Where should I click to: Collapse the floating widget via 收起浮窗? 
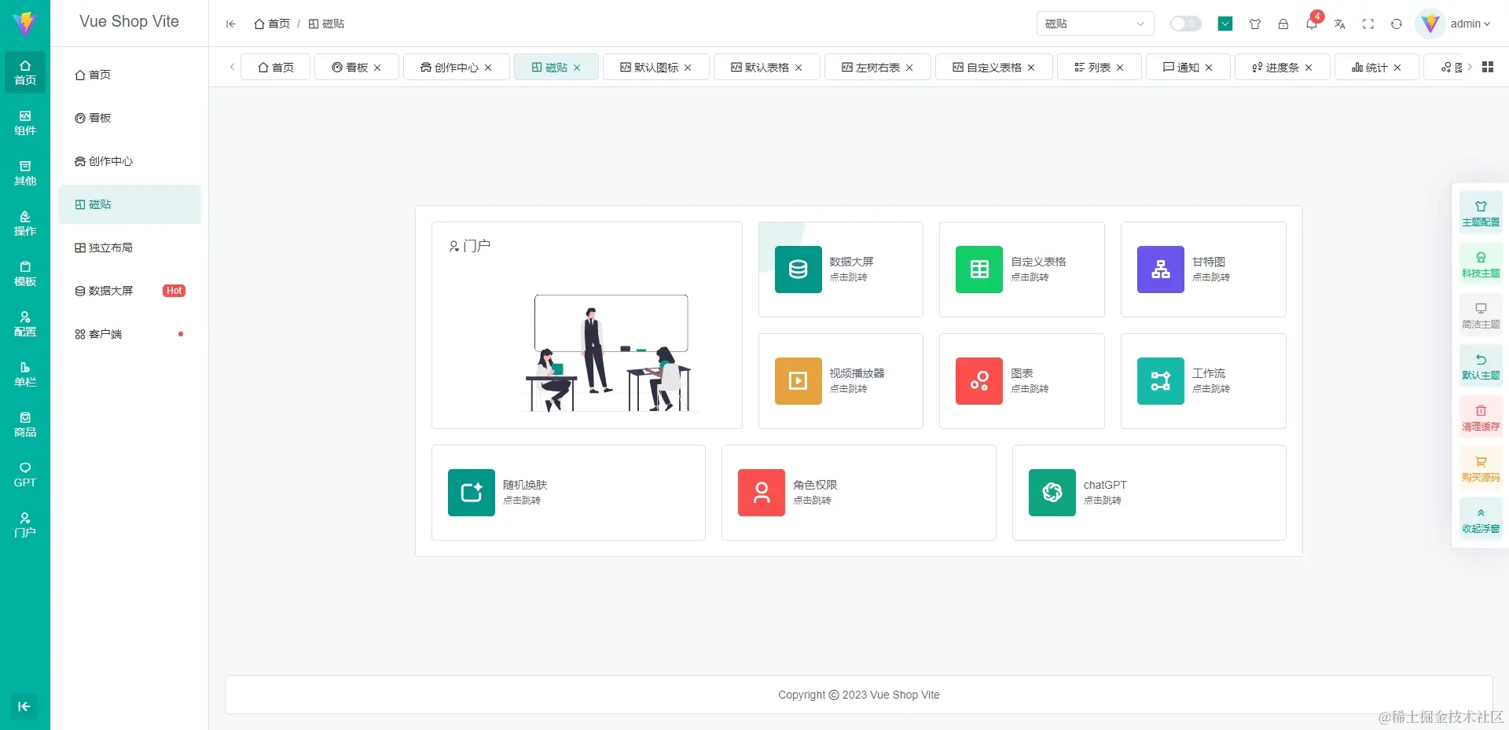coord(1480,519)
